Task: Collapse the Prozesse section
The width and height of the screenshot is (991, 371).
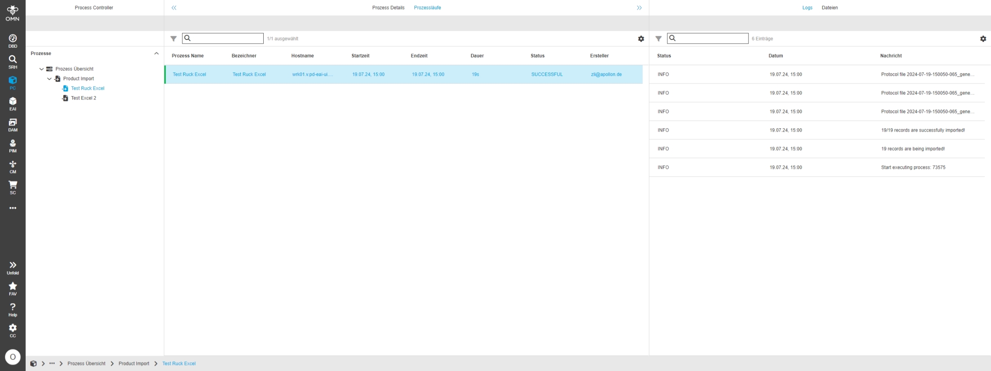Action: (156, 53)
